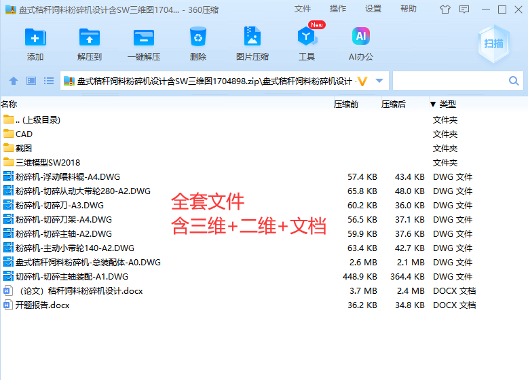The width and height of the screenshot is (528, 380).
Task: Click the 三维模型SW2018 folder icon
Action: point(9,162)
